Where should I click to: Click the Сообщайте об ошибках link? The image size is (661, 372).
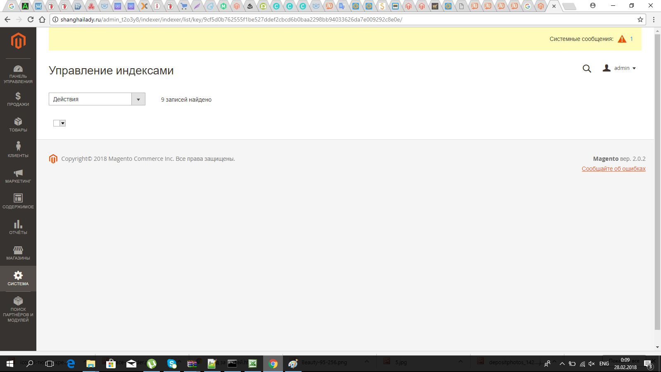(x=613, y=169)
